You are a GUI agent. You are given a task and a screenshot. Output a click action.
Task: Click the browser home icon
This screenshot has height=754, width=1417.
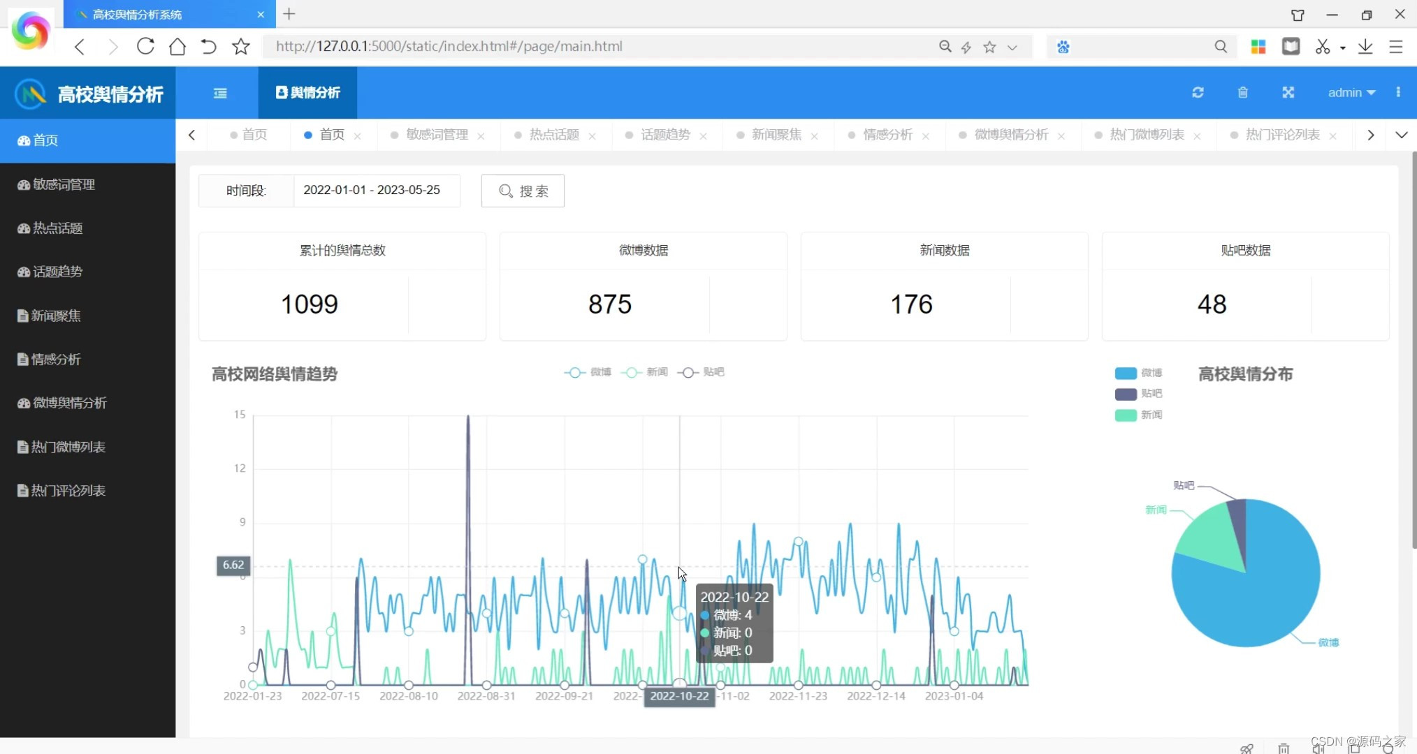pos(177,47)
